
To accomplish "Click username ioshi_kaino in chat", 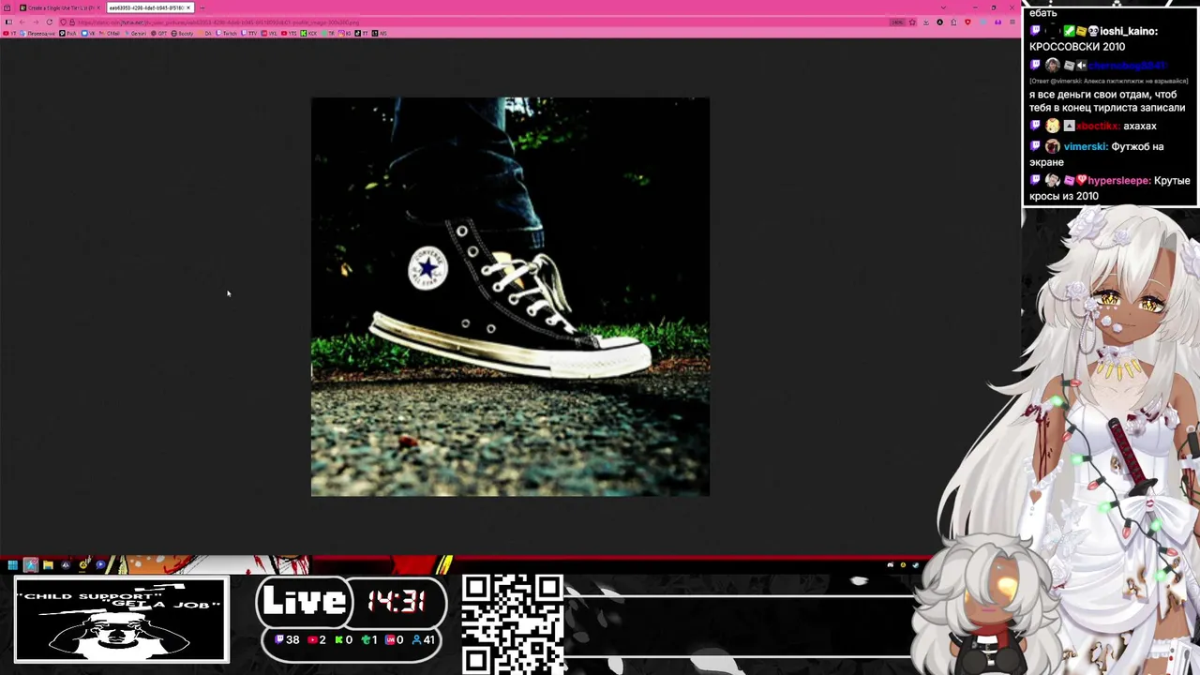I will 1129,31.
